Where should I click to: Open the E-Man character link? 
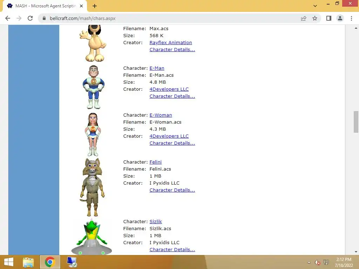[157, 68]
